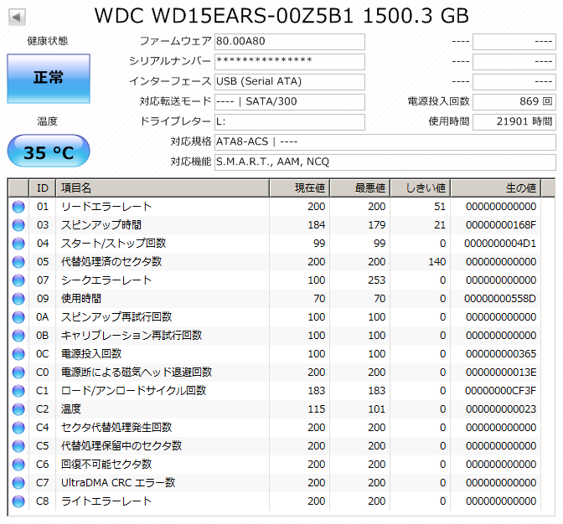Click the status orb for C6 回復不可能セクタ数
This screenshot has height=524, width=563.
(18, 465)
